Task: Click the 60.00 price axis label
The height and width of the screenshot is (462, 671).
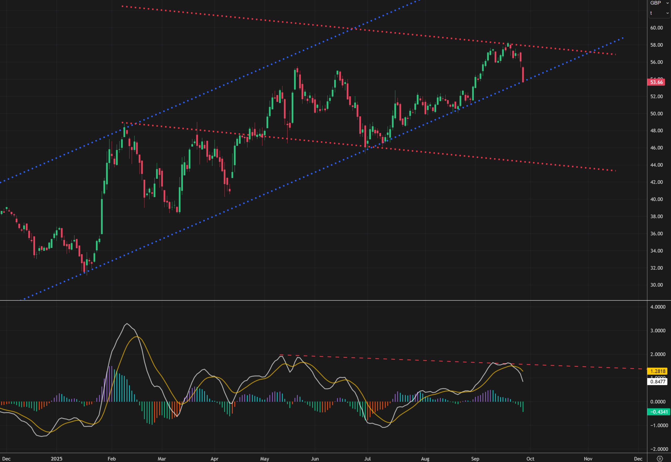Action: pyautogui.click(x=657, y=28)
